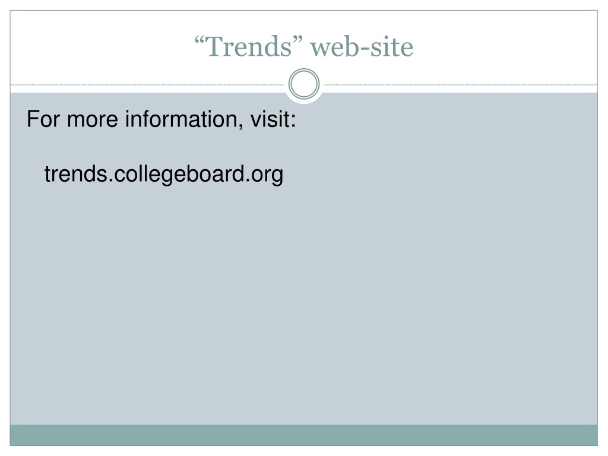Image resolution: width=608 pixels, height=456 pixels.
Task: Click the white header area left of the title
Action: [x=101, y=46]
